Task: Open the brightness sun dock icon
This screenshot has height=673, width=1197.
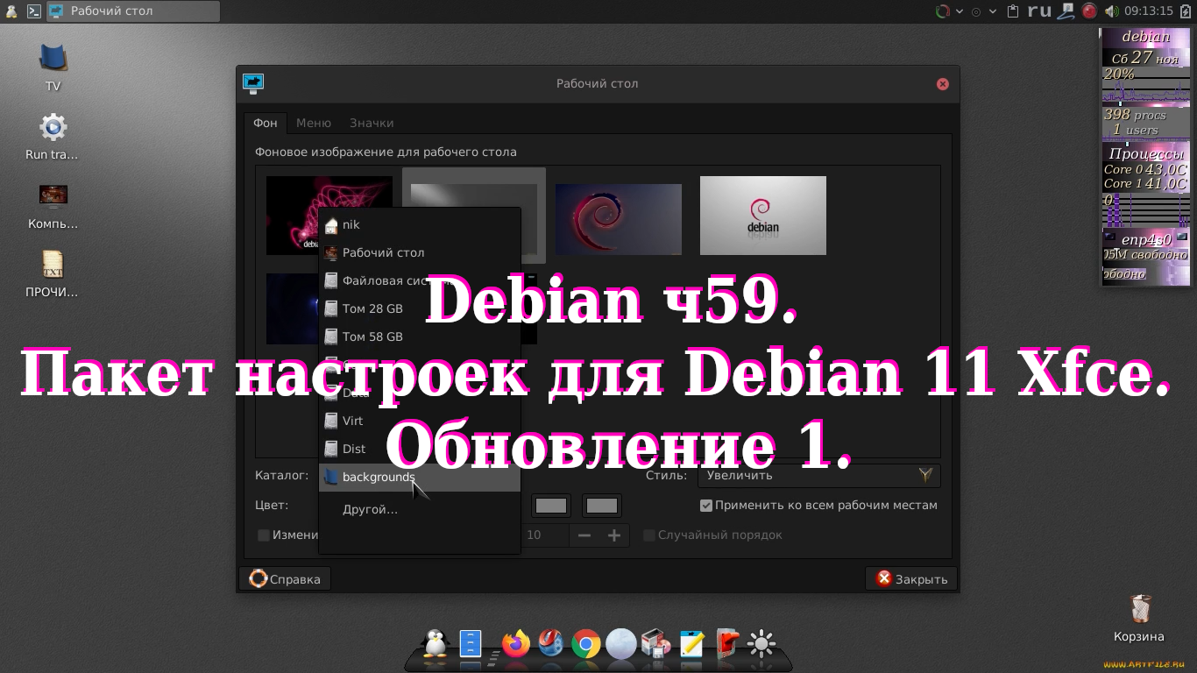Action: (761, 644)
